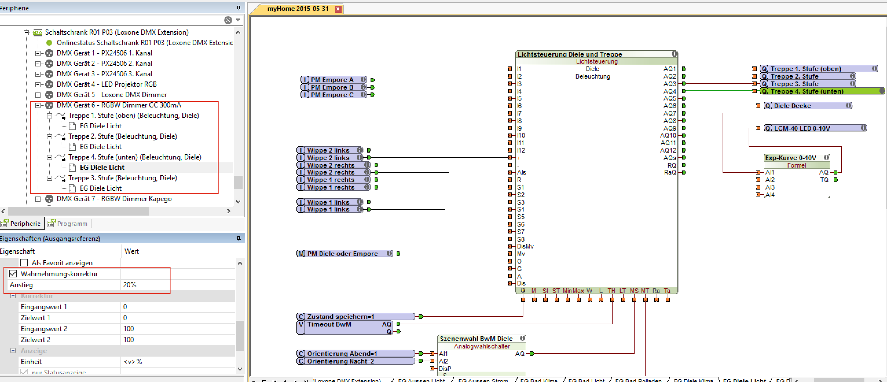
Task: Close the myHome 2015-05-31 document tab
Action: tap(338, 9)
